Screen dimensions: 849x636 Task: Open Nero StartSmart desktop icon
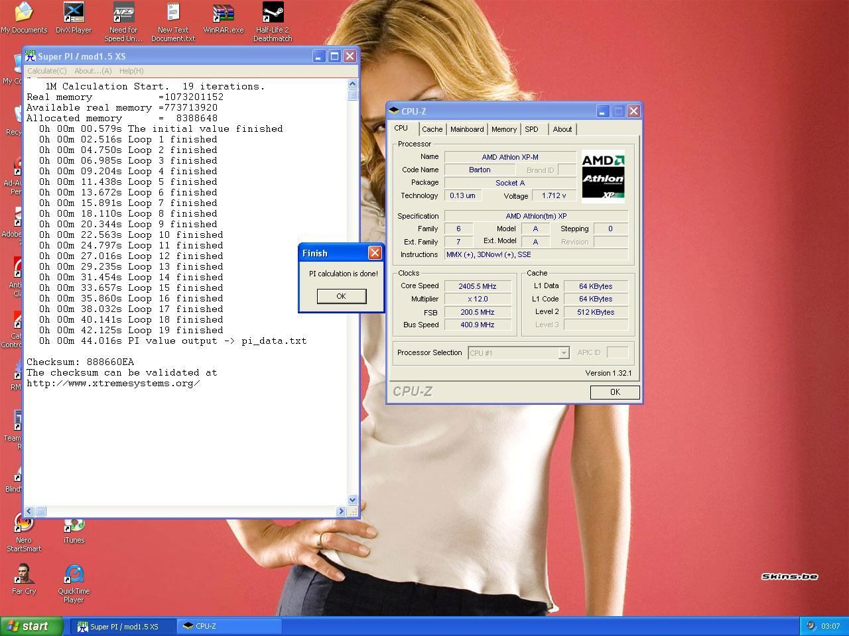(x=24, y=533)
